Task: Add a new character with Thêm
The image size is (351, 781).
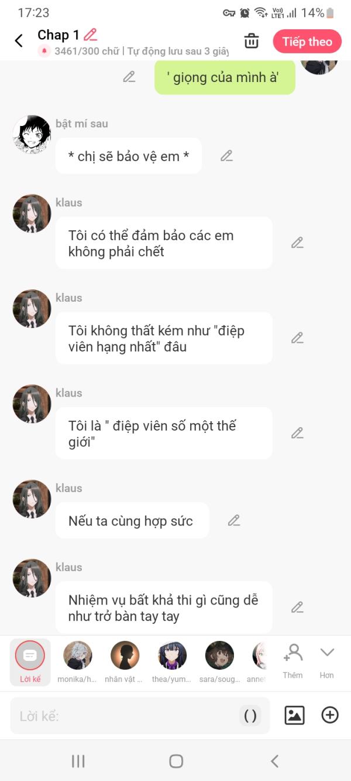Action: click(x=292, y=660)
